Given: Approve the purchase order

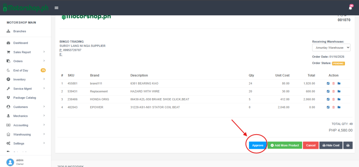Looking at the screenshot, I should 257,145.
